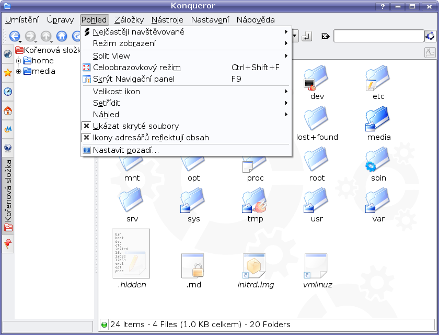Image resolution: width=439 pixels, height=335 pixels.
Task: Open the location bar history dropdown arrow
Action: point(295,36)
